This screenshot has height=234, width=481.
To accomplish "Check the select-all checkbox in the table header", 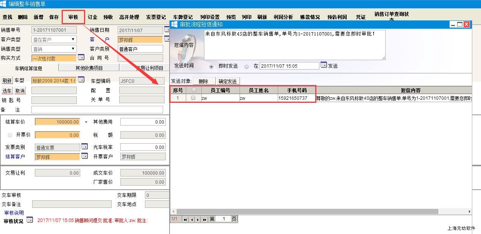I will [194, 90].
